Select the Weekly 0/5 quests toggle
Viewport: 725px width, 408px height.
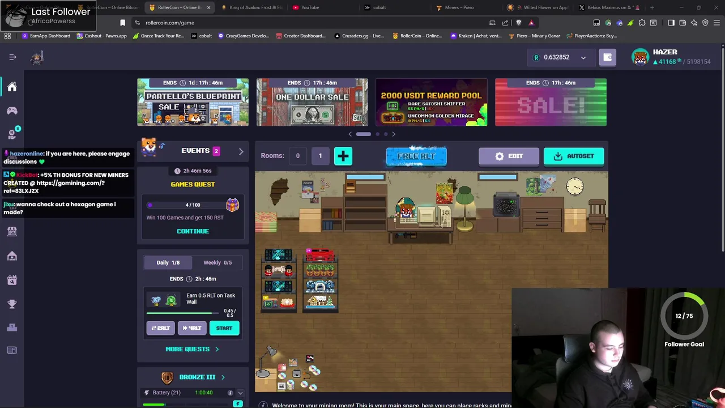pyautogui.click(x=217, y=262)
